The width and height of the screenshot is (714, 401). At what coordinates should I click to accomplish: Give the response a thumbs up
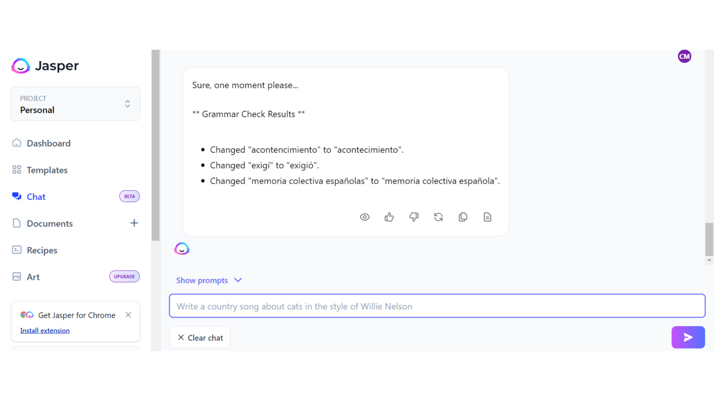point(389,217)
